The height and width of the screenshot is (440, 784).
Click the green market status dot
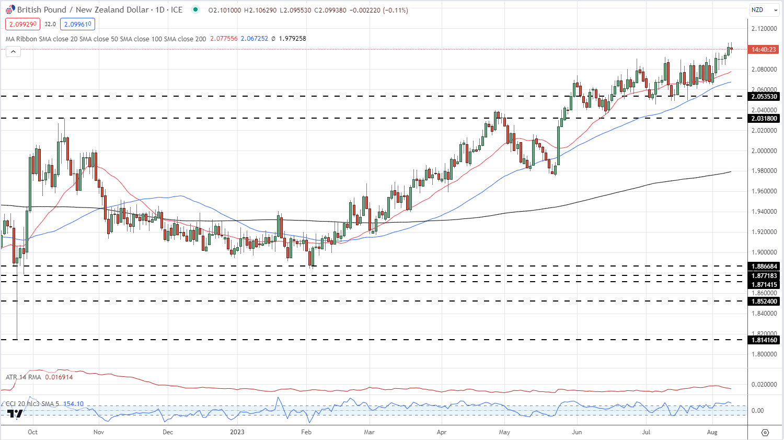pos(195,9)
